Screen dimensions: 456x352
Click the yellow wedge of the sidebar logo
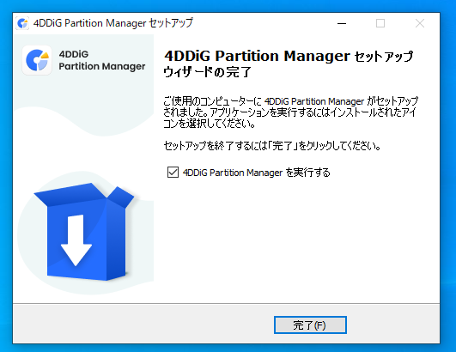tap(44, 55)
